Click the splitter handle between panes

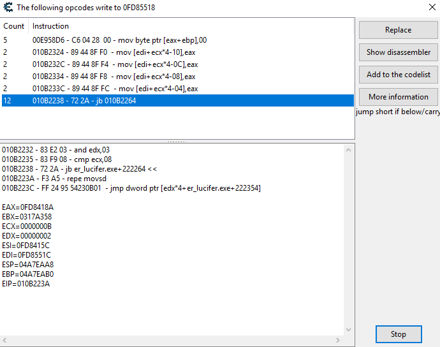pyautogui.click(x=177, y=141)
